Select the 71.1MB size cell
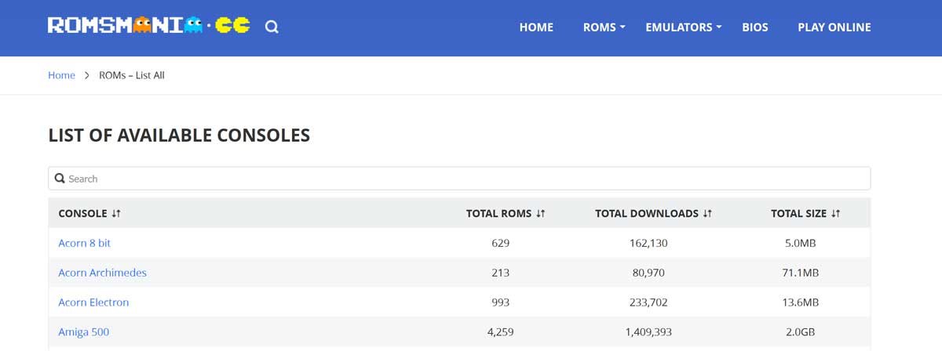 click(801, 273)
